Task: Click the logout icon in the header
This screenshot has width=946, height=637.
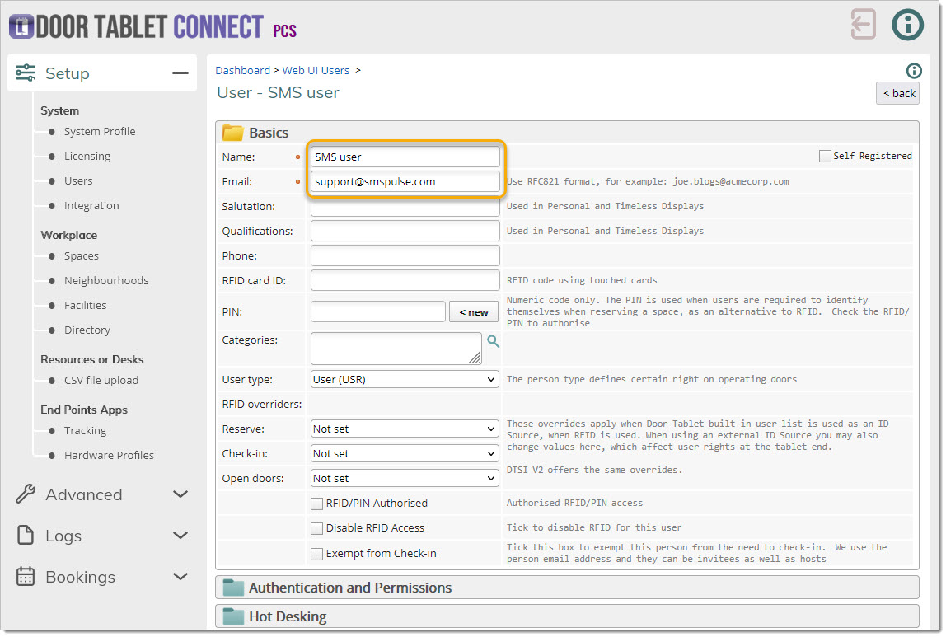Action: [863, 24]
